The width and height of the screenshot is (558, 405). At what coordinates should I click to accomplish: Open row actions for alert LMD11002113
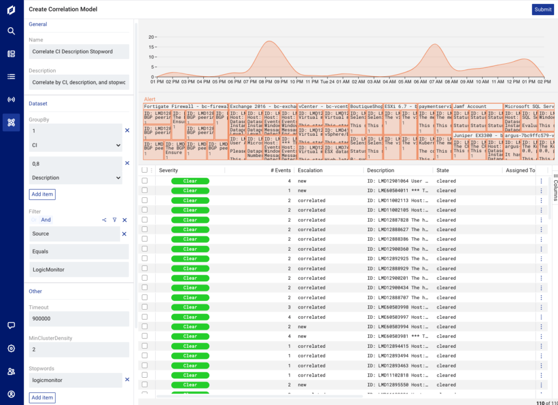541,201
